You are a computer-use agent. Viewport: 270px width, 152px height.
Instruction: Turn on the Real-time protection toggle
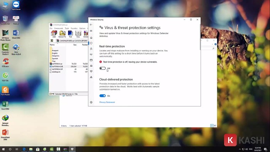tap(103, 68)
